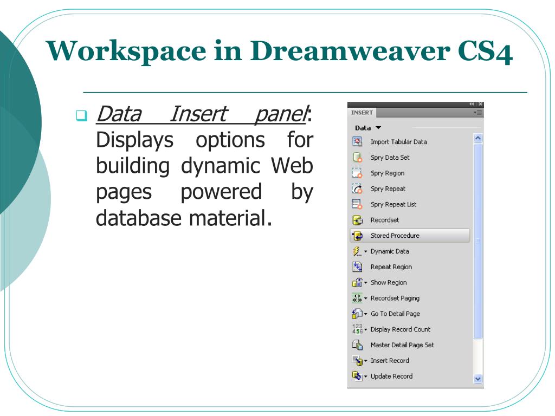
Task: Click the Insert Record icon
Action: tap(357, 360)
